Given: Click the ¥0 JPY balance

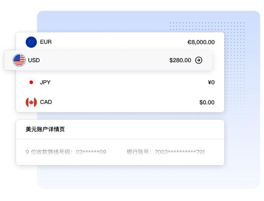Looking at the screenshot, I should pyautogui.click(x=211, y=82).
